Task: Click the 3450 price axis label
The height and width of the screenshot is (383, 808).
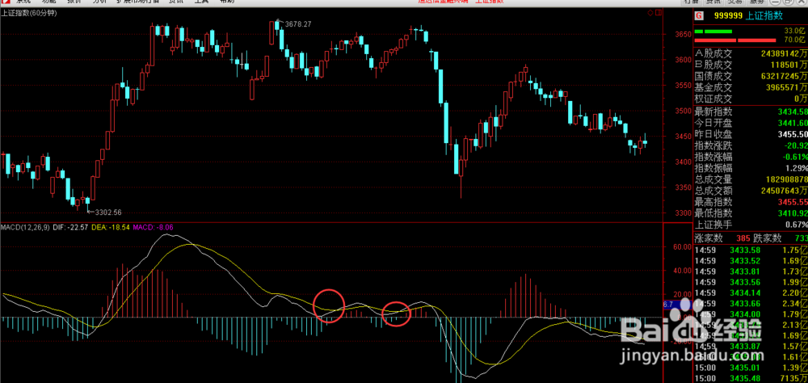Action: point(682,137)
